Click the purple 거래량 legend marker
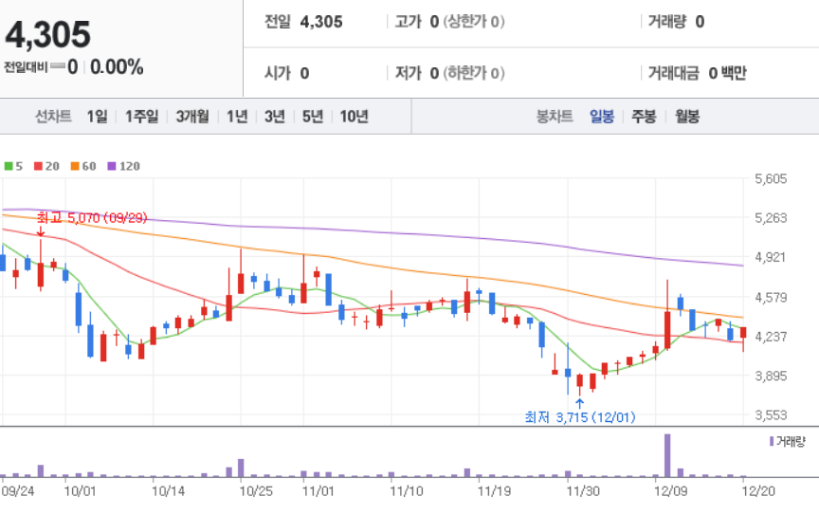This screenshot has width=819, height=515. [772, 442]
